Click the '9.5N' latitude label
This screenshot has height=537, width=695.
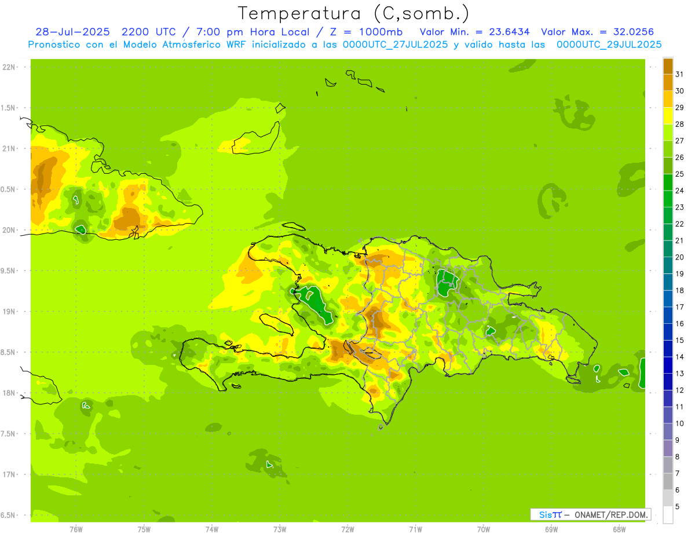click(8, 271)
